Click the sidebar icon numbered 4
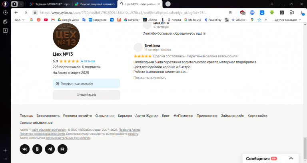307x163 pixels. click(x=5, y=30)
